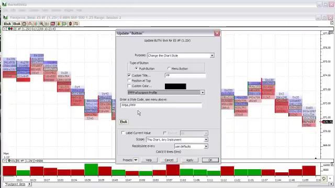
Task: Click the custom title text field
Action: point(185,75)
